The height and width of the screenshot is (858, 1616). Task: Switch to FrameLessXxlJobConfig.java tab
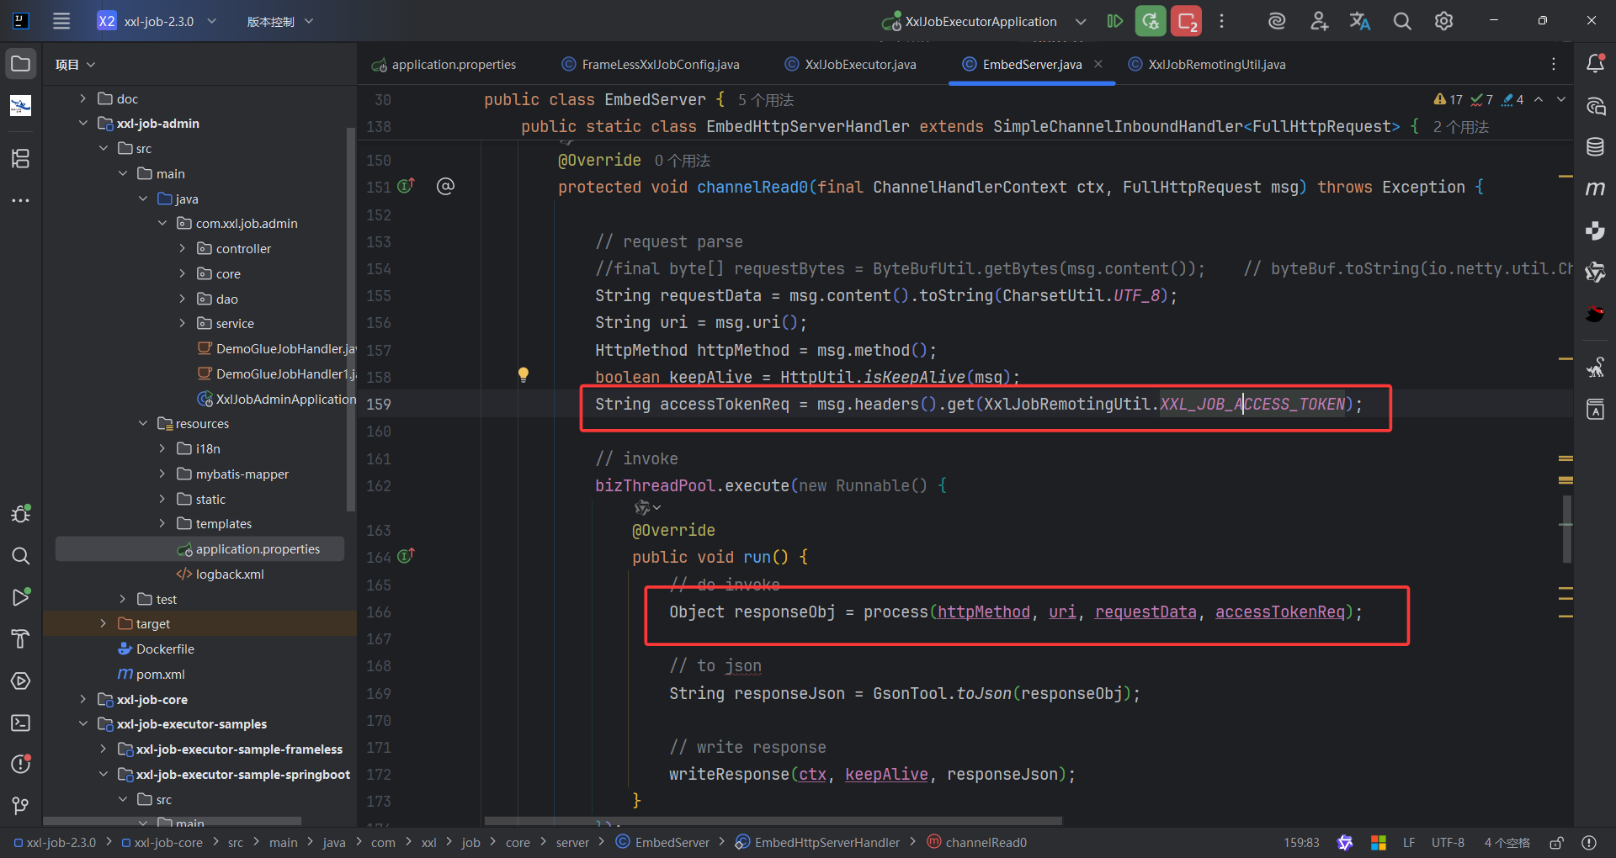[x=651, y=65]
